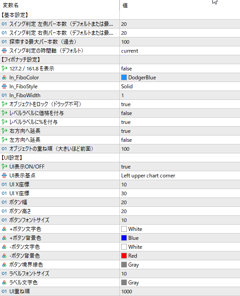The image size is (240, 296).
Task: Click the boolean arrow icon for 127.2 / 161.8 を表示
Action: [4, 69]
